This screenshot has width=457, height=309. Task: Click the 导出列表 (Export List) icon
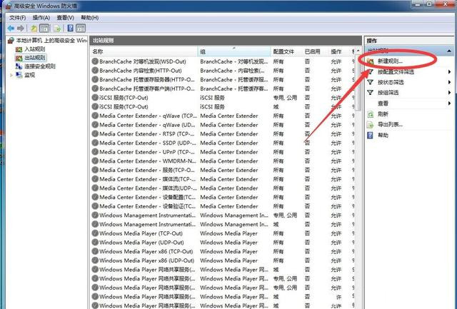point(371,124)
